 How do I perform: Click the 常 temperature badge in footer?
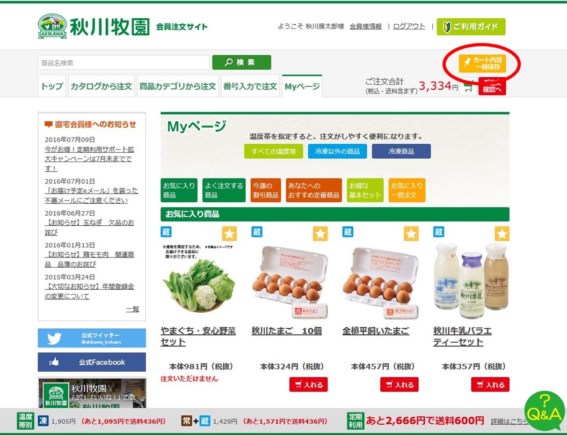tap(187, 421)
